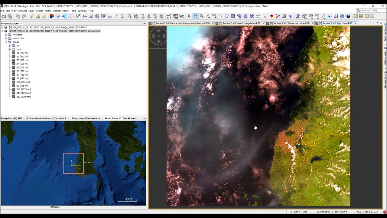The width and height of the screenshot is (387, 218).
Task: Click the image view navigation wheel
Action: pos(158,36)
